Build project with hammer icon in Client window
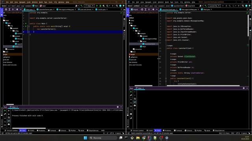The height and width of the screenshot is (141, 252). coord(206,6)
